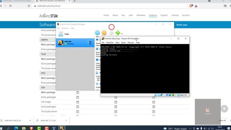Open VM Settings gear icon in VirtualBox Manager
Screen dimensions: 231x130
coord(104,33)
